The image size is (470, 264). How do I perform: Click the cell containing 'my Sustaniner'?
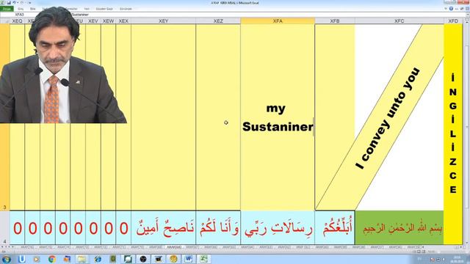point(278,117)
